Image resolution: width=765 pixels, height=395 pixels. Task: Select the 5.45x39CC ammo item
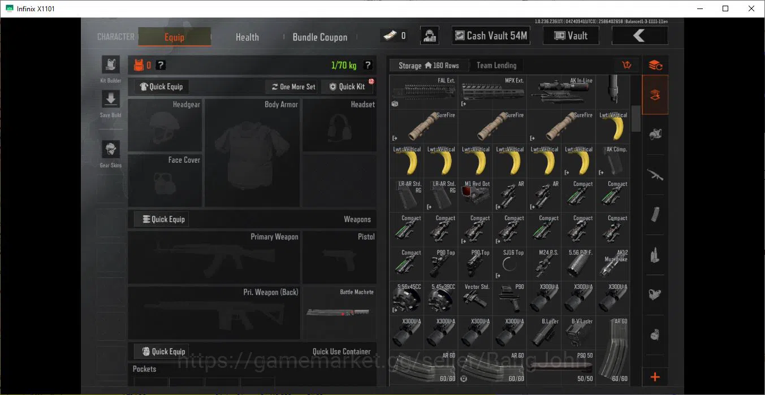(441, 299)
